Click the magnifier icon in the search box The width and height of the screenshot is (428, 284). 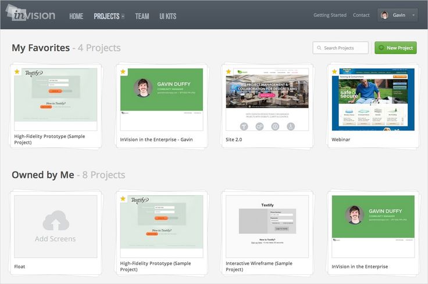point(319,48)
